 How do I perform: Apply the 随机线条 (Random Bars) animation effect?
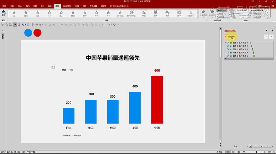pyautogui.click(x=120, y=14)
